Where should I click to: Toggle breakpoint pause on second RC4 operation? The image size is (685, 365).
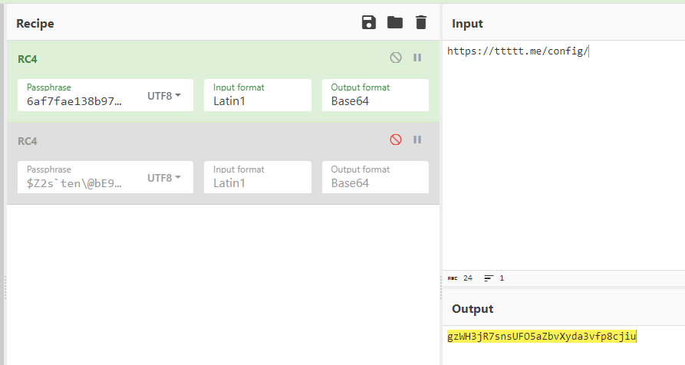[417, 140]
